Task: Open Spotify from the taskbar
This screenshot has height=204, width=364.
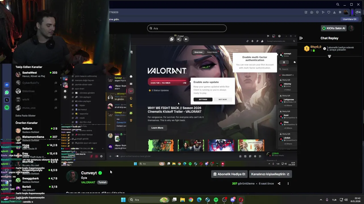Action: pos(216,200)
